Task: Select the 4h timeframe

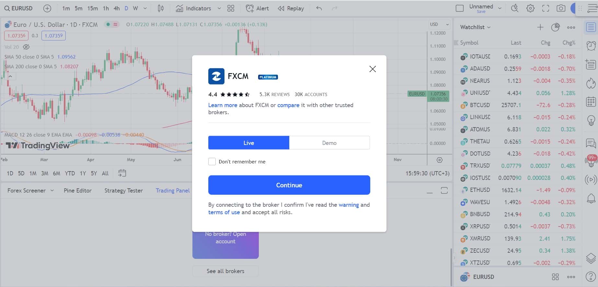Action: (x=117, y=8)
